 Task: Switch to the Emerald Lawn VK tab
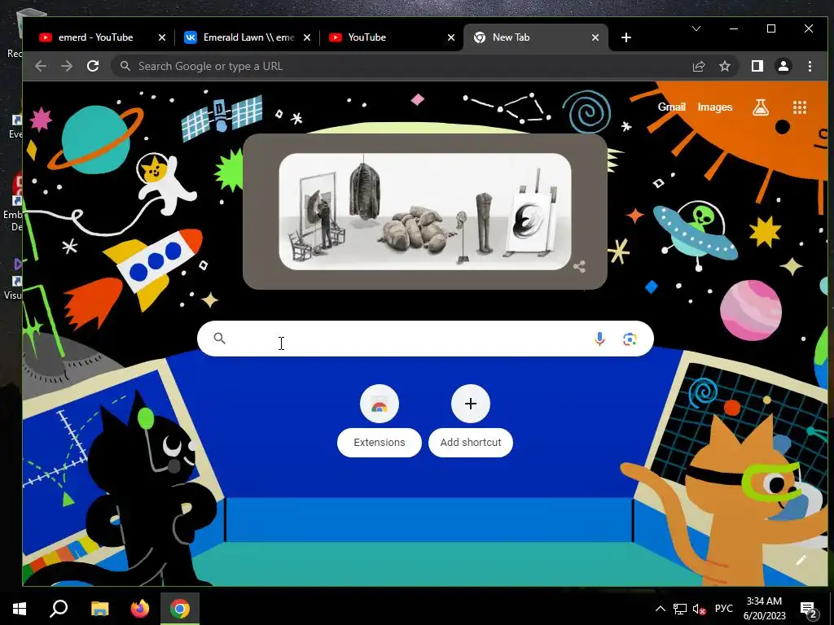click(246, 37)
